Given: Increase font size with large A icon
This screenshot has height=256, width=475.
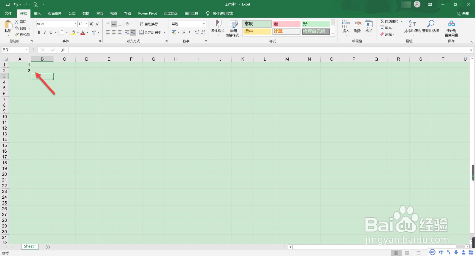Looking at the screenshot, I should 91,24.
